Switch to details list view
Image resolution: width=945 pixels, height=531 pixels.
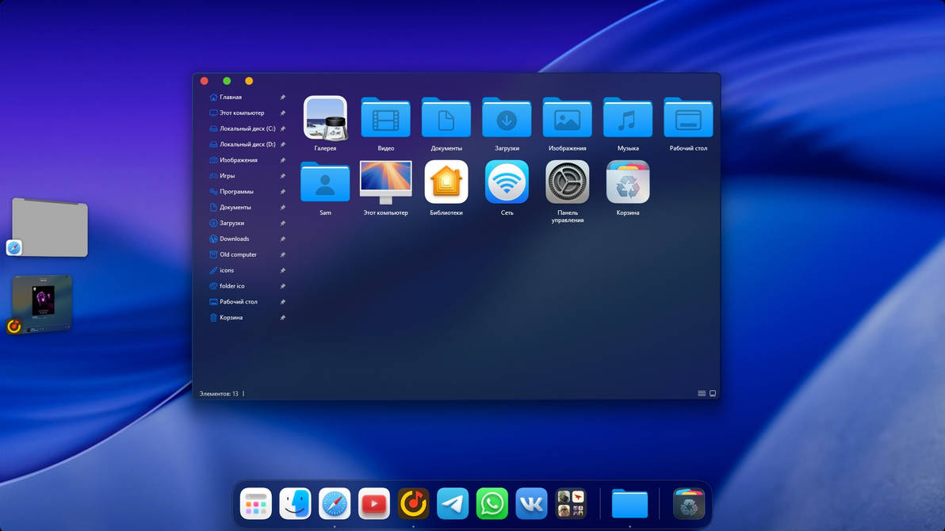pyautogui.click(x=702, y=394)
